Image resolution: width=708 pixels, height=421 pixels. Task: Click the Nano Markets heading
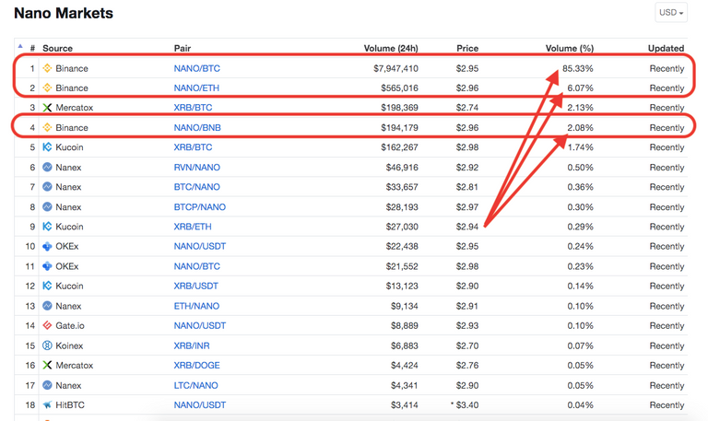[x=64, y=13]
